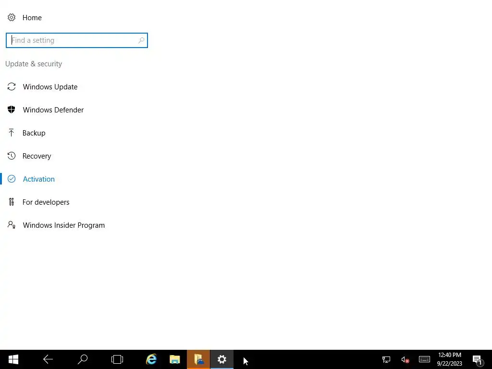
Task: Open Windows Update settings
Action: click(x=50, y=87)
